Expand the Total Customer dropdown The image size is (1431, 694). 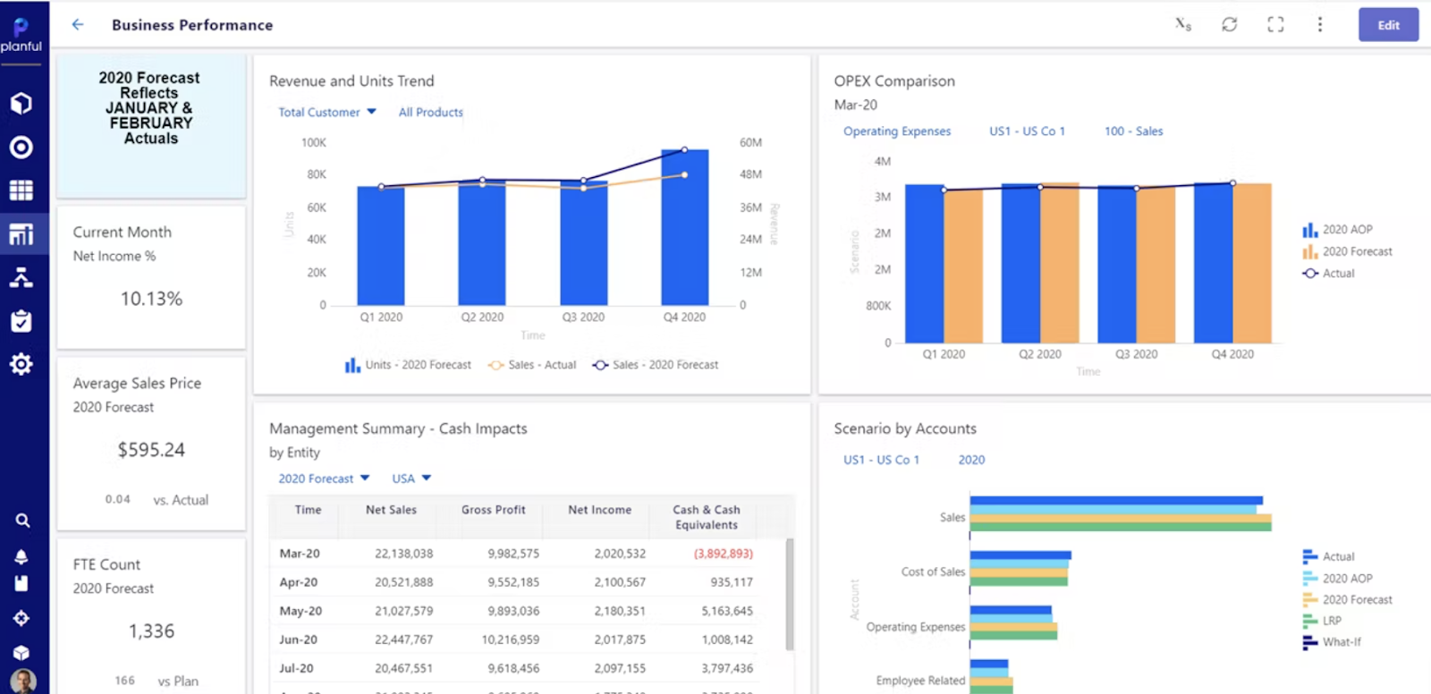pos(326,112)
